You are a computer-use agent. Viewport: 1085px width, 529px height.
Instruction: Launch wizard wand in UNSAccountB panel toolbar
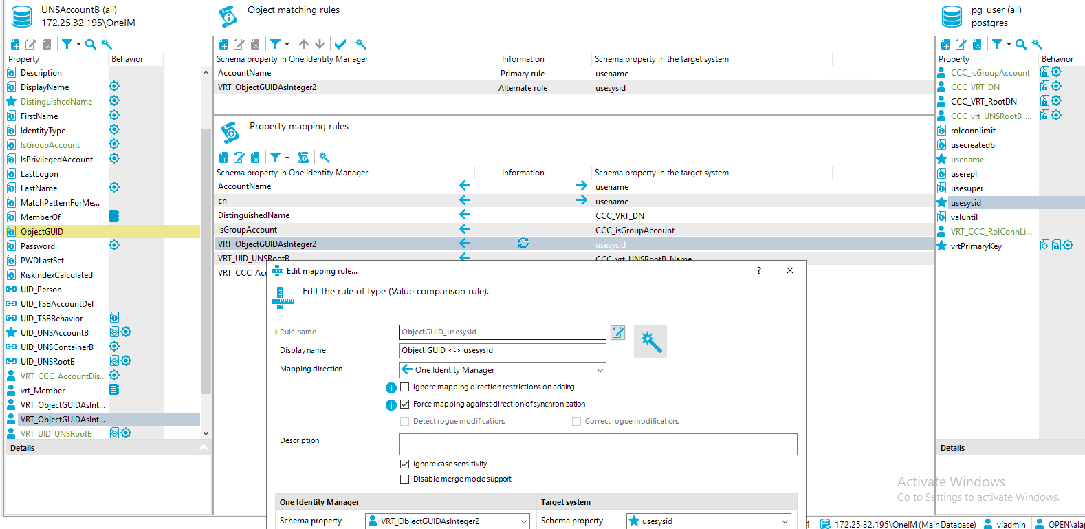point(107,44)
